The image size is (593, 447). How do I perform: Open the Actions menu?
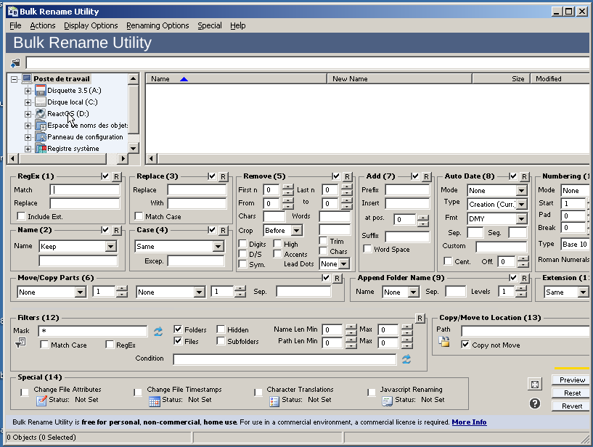pos(43,25)
